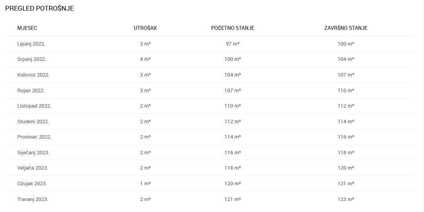The width and height of the screenshot is (424, 212).
Task: Select the Siječanj 2023. month cell
Action: coord(33,153)
